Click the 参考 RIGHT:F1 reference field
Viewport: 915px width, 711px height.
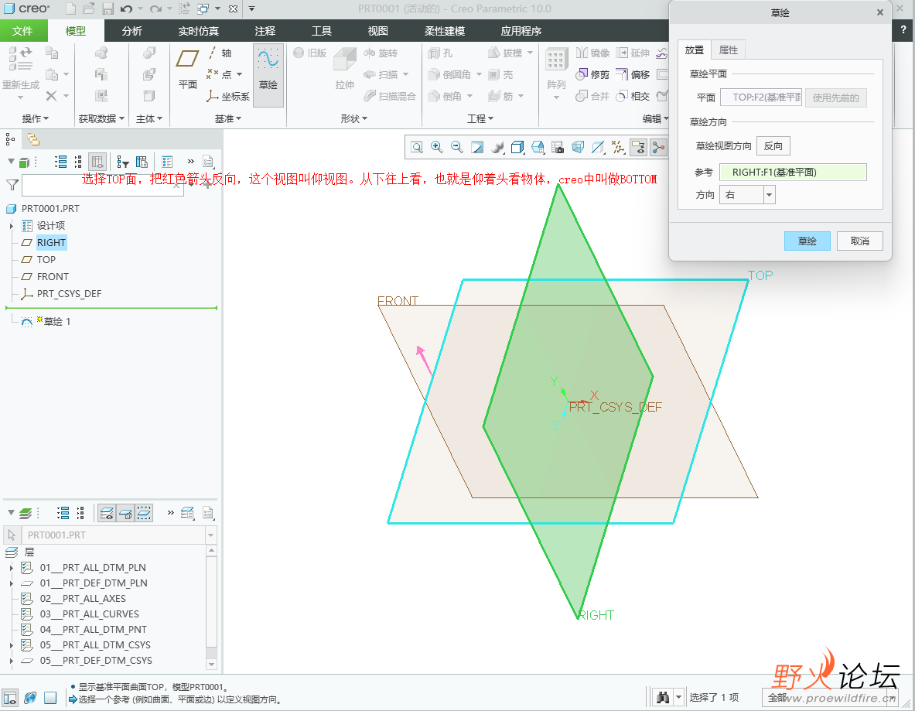793,173
